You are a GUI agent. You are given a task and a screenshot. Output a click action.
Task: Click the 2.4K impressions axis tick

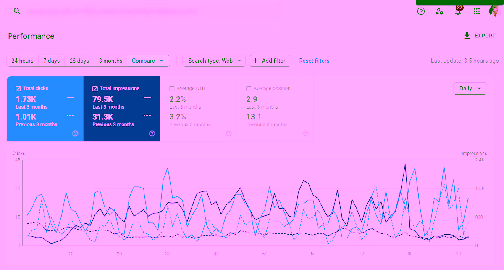tap(480, 160)
